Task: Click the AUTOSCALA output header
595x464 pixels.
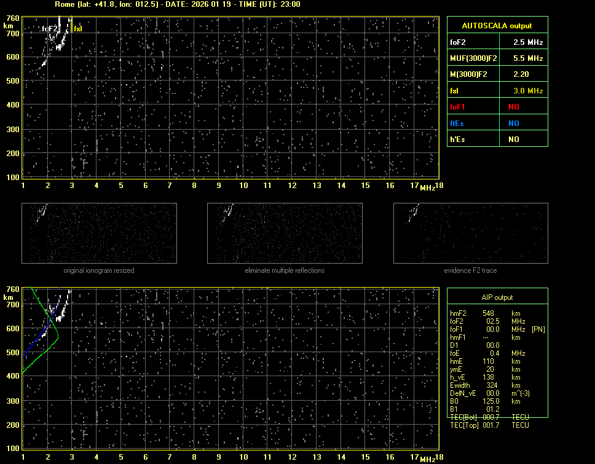Action: point(497,26)
